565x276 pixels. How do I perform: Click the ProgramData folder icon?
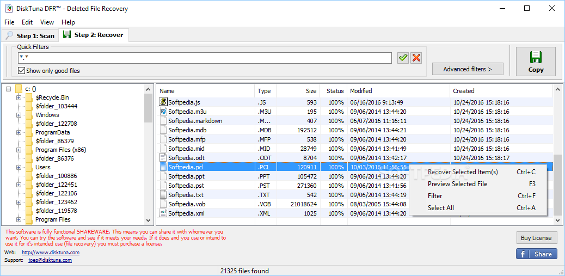29,132
